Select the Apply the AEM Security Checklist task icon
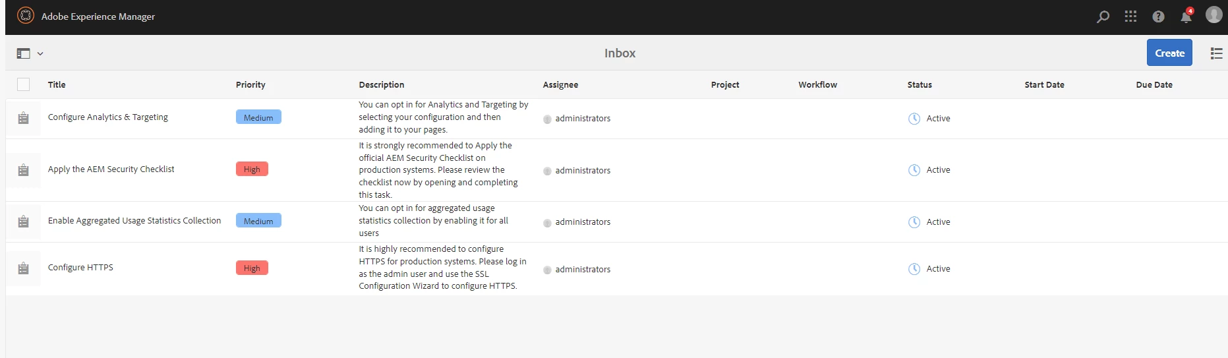Viewport: 1228px width, 358px height. coord(23,170)
